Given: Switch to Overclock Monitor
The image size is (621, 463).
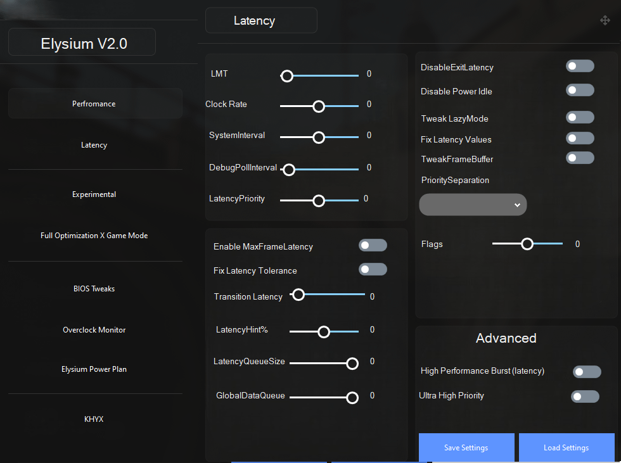Looking at the screenshot, I should pyautogui.click(x=94, y=329).
